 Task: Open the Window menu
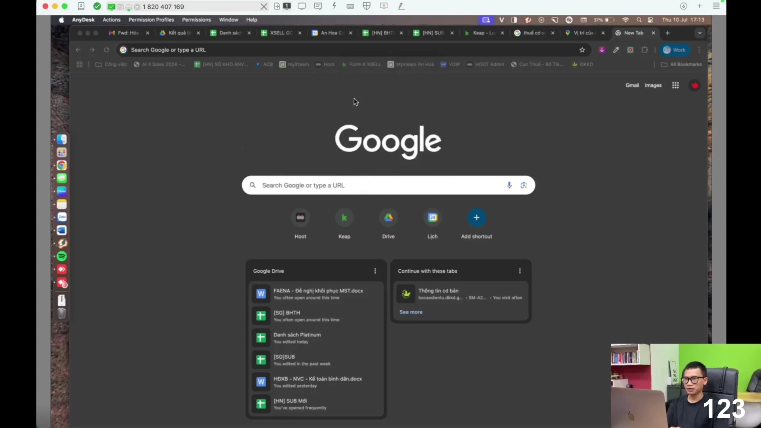(x=229, y=20)
